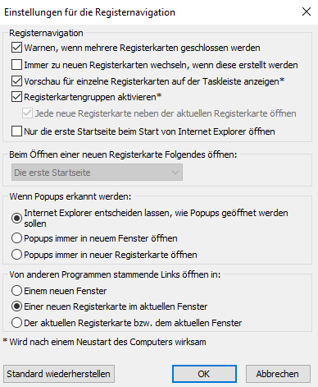Screen dimensions: 318x387
Task: Click the Wird nach einem Neustart wirksam note
Action: pyautogui.click(x=104, y=342)
